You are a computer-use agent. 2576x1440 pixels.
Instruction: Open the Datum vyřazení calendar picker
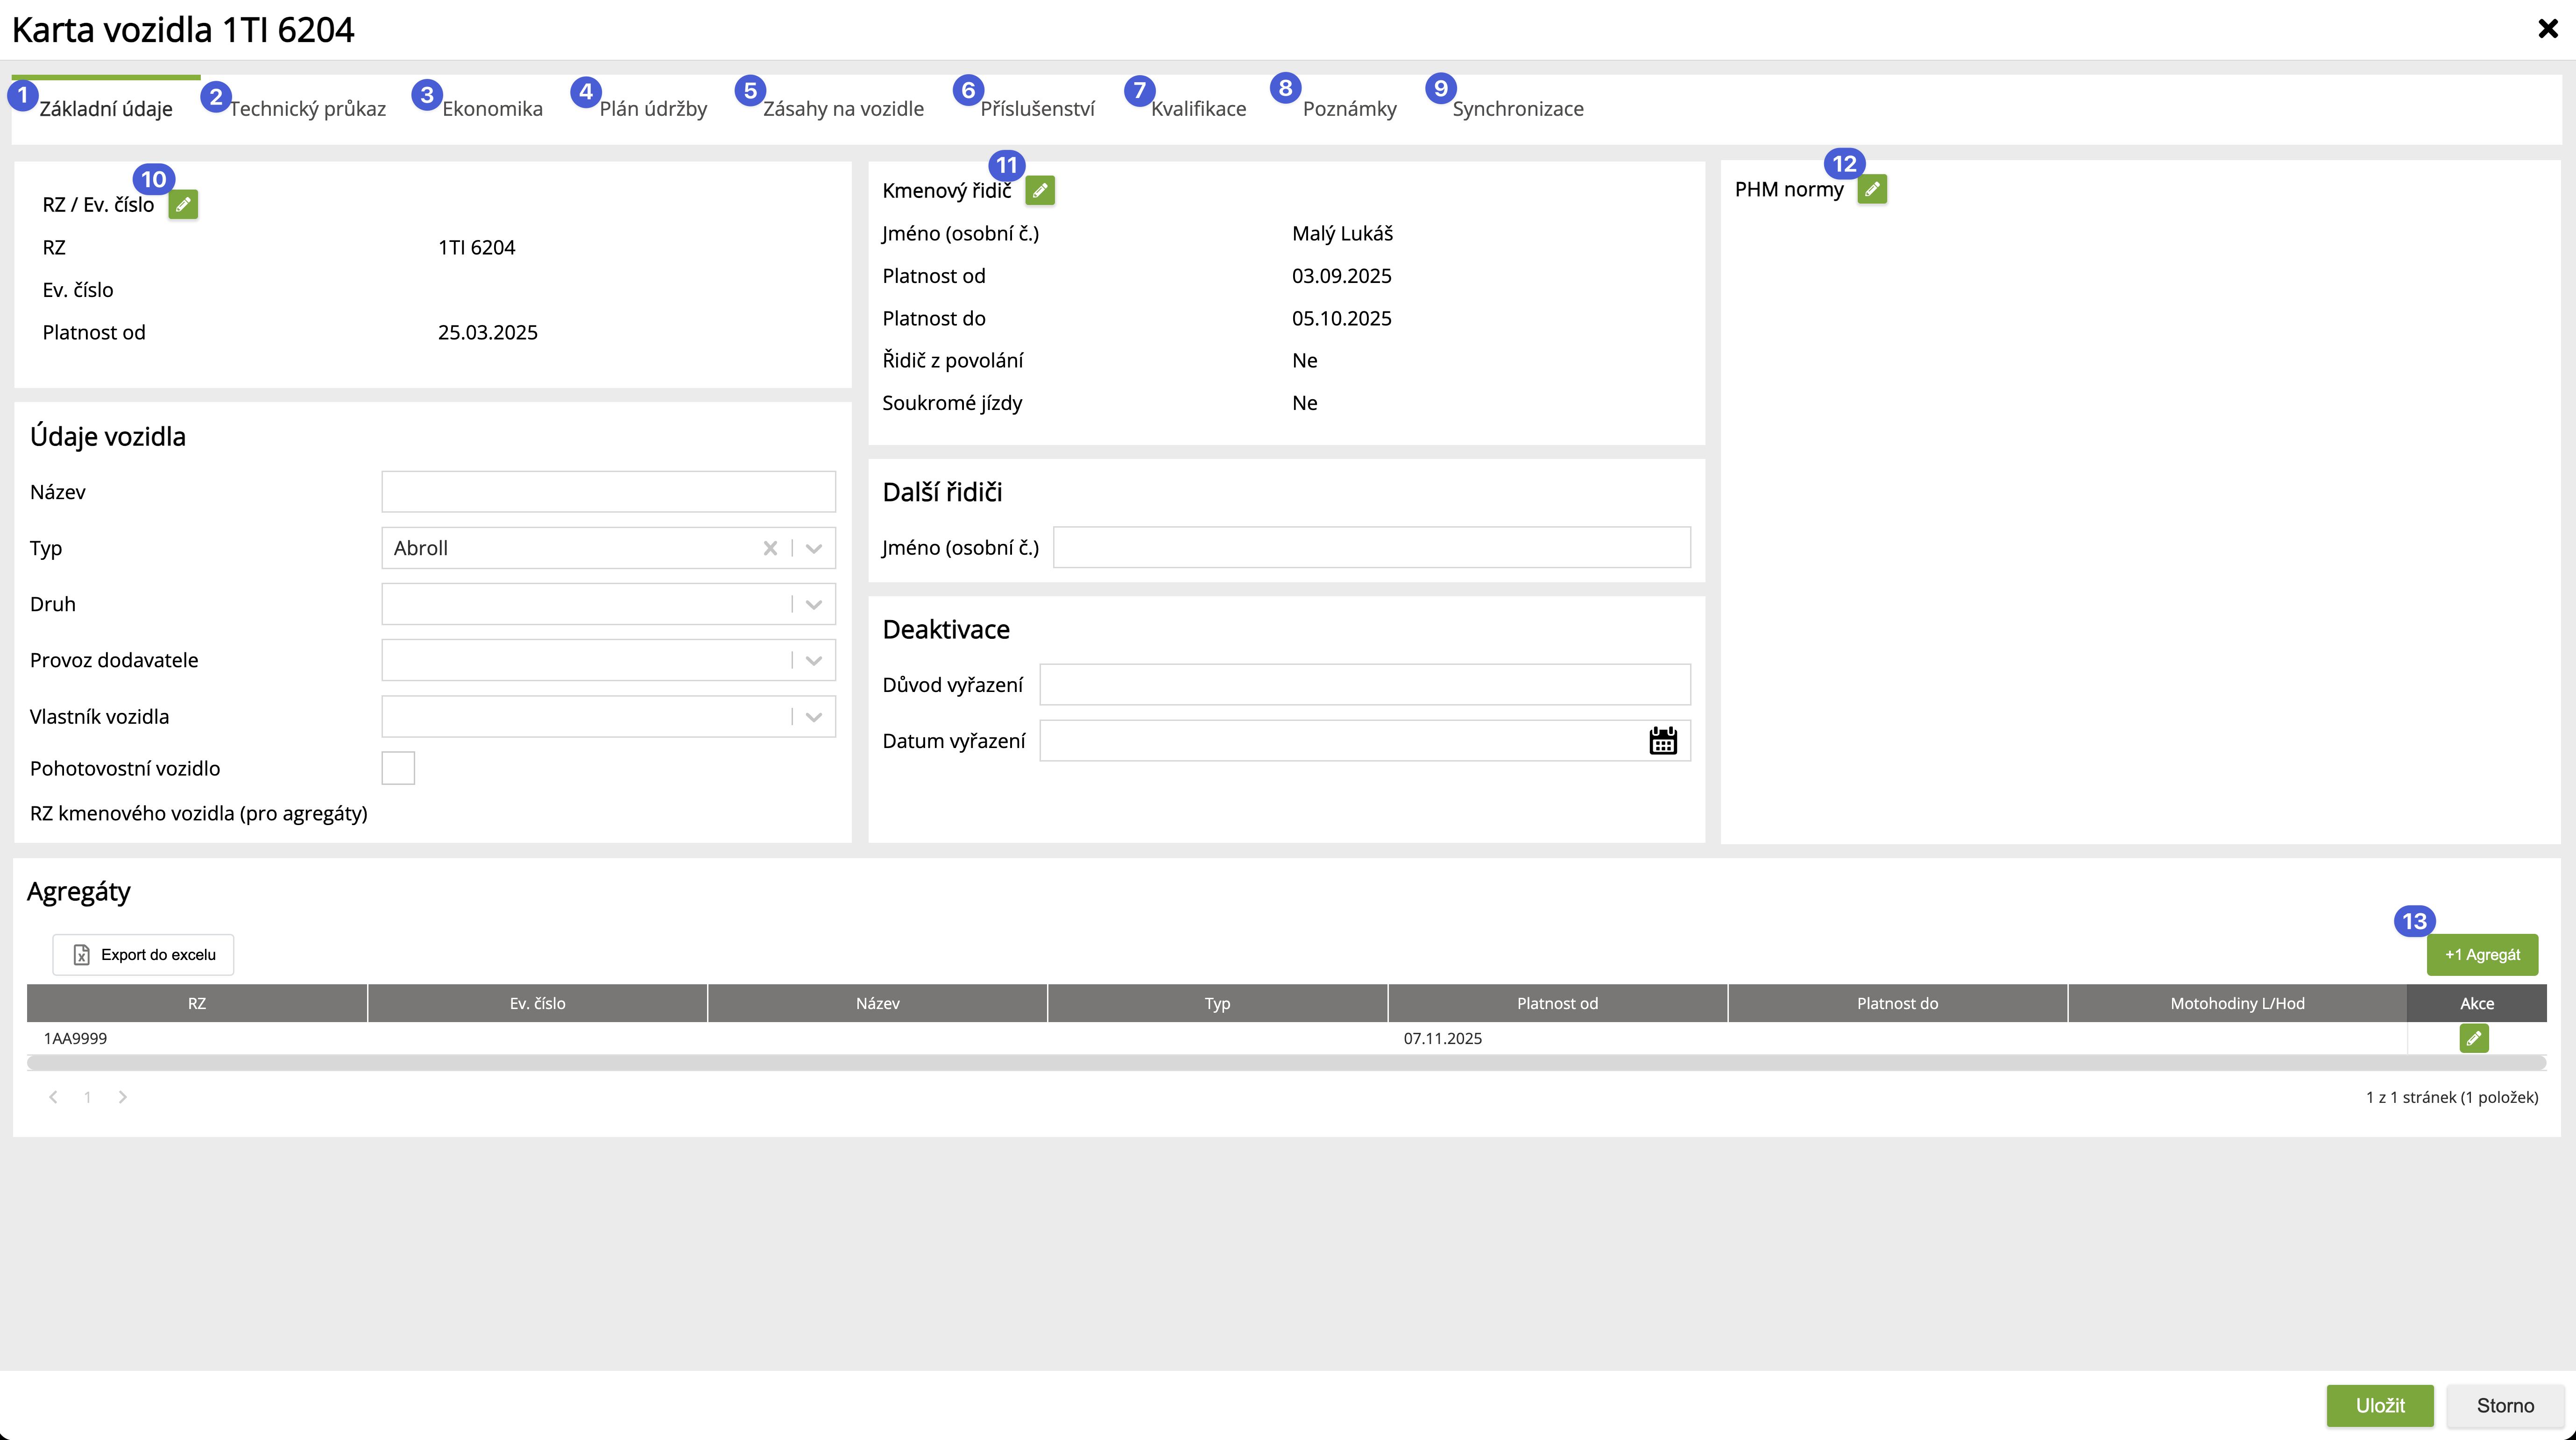[1662, 741]
